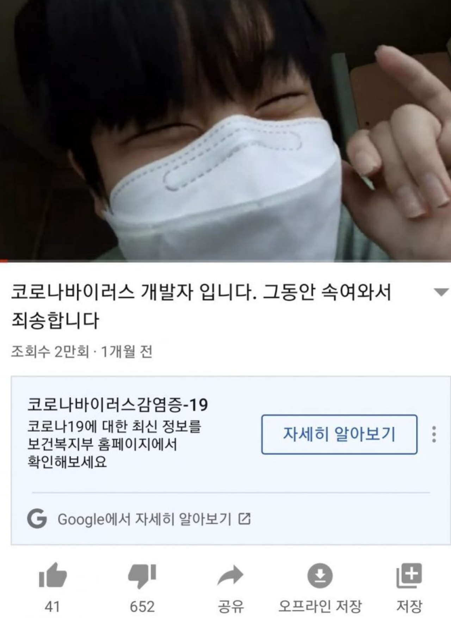Click the like count 41
Viewport: 451px width, 618px height.
52,607
